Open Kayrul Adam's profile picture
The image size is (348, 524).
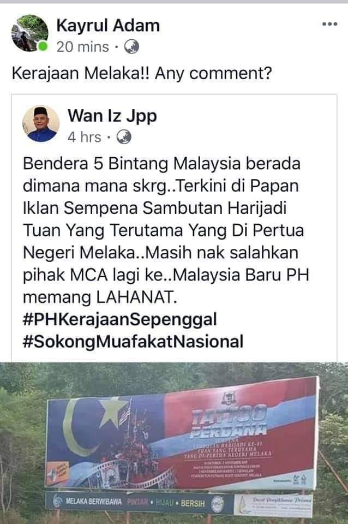point(29,33)
